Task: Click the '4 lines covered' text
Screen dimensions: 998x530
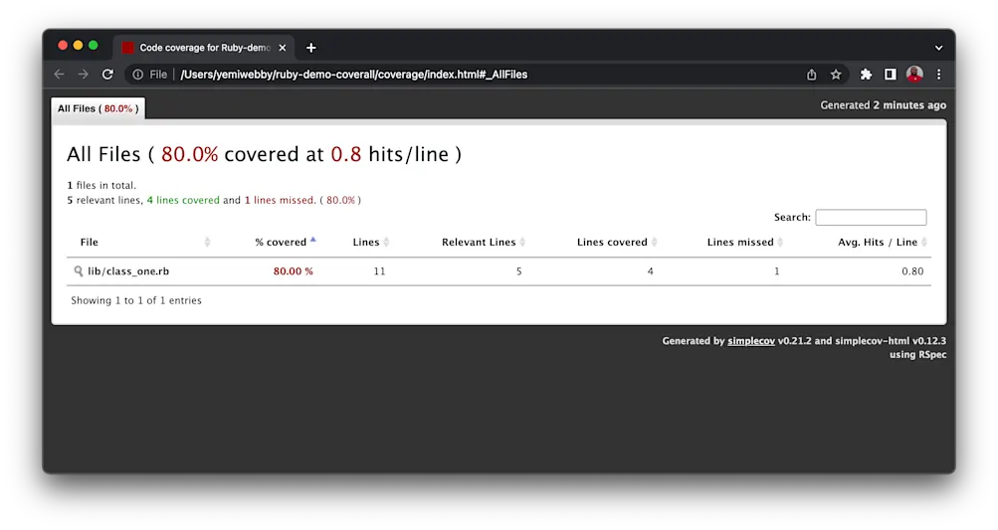Action: 183,200
